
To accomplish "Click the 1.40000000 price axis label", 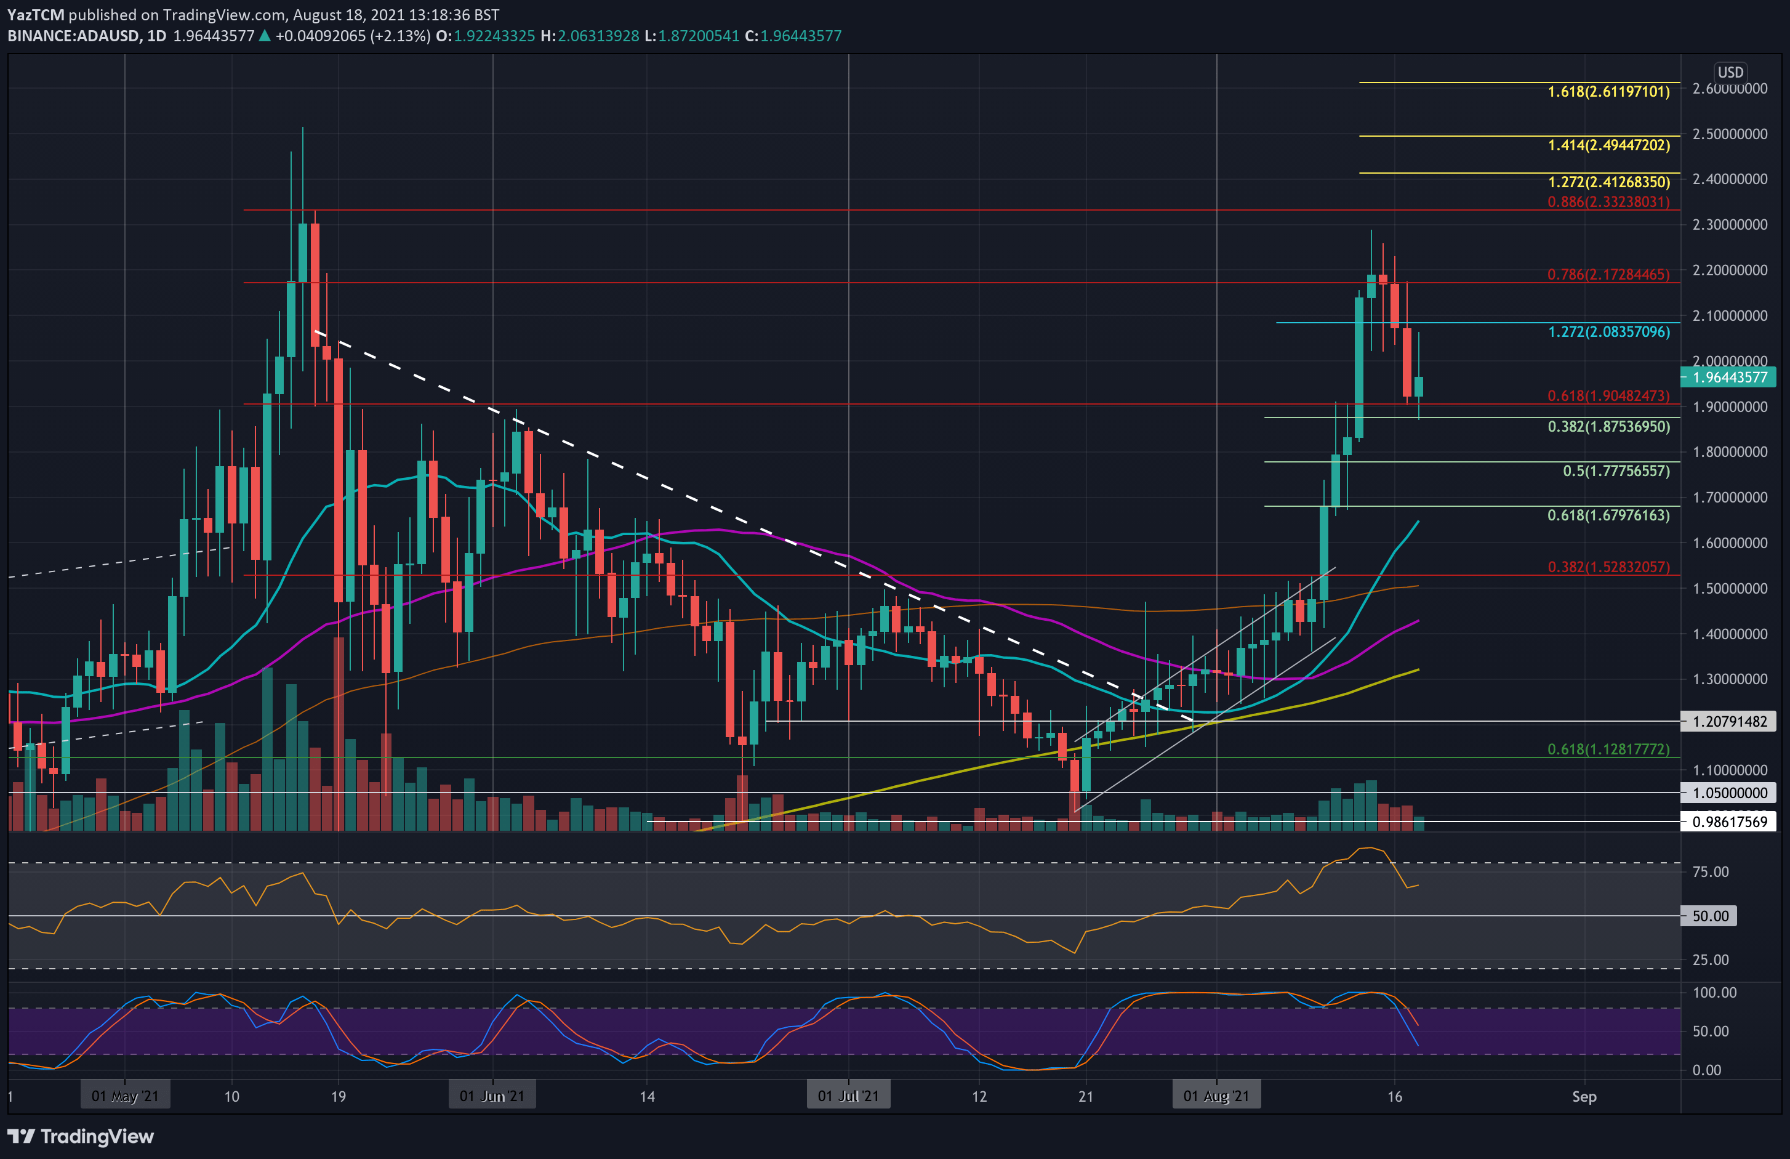I will pyautogui.click(x=1730, y=634).
